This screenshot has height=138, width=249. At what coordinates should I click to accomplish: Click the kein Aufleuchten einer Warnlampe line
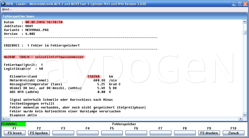(65, 111)
